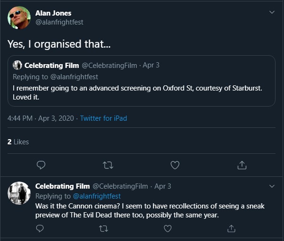Share the Cannon cinema reply tweet
The height and width of the screenshot is (241, 284).
coord(231,228)
